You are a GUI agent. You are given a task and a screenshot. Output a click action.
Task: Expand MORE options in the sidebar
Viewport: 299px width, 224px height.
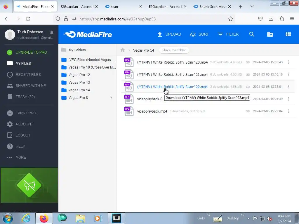pos(16,157)
